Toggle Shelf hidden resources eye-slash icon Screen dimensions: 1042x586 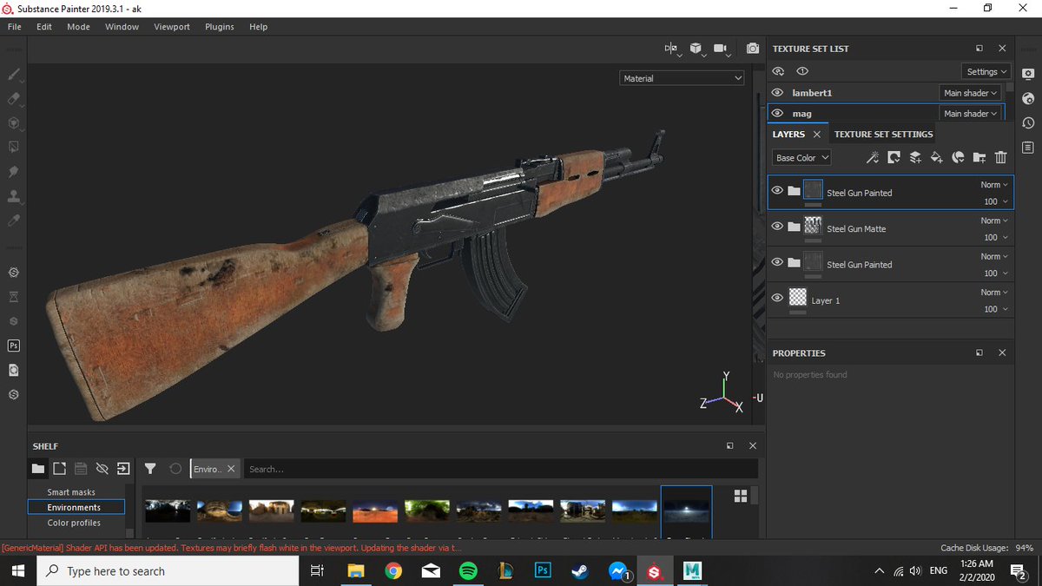[x=102, y=469]
